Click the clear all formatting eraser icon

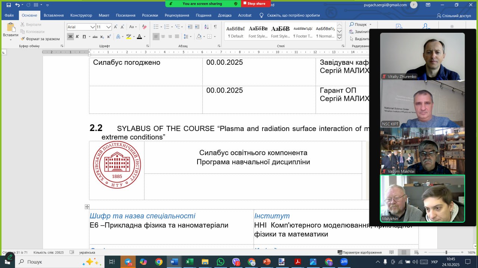(x=145, y=27)
